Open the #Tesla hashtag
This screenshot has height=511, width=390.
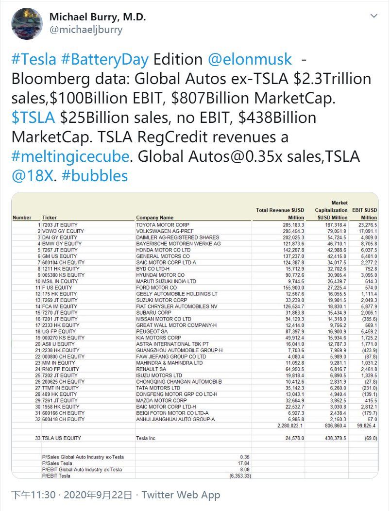[34, 60]
